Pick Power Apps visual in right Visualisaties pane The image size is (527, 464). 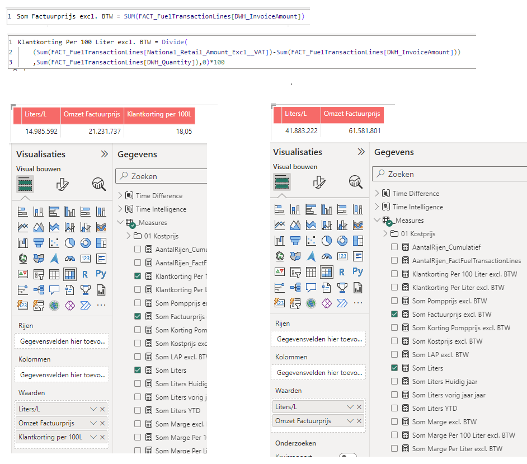[327, 303]
